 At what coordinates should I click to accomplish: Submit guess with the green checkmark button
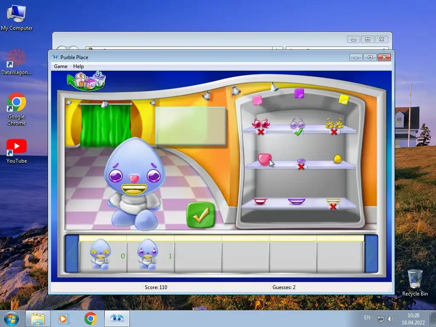coord(201,215)
